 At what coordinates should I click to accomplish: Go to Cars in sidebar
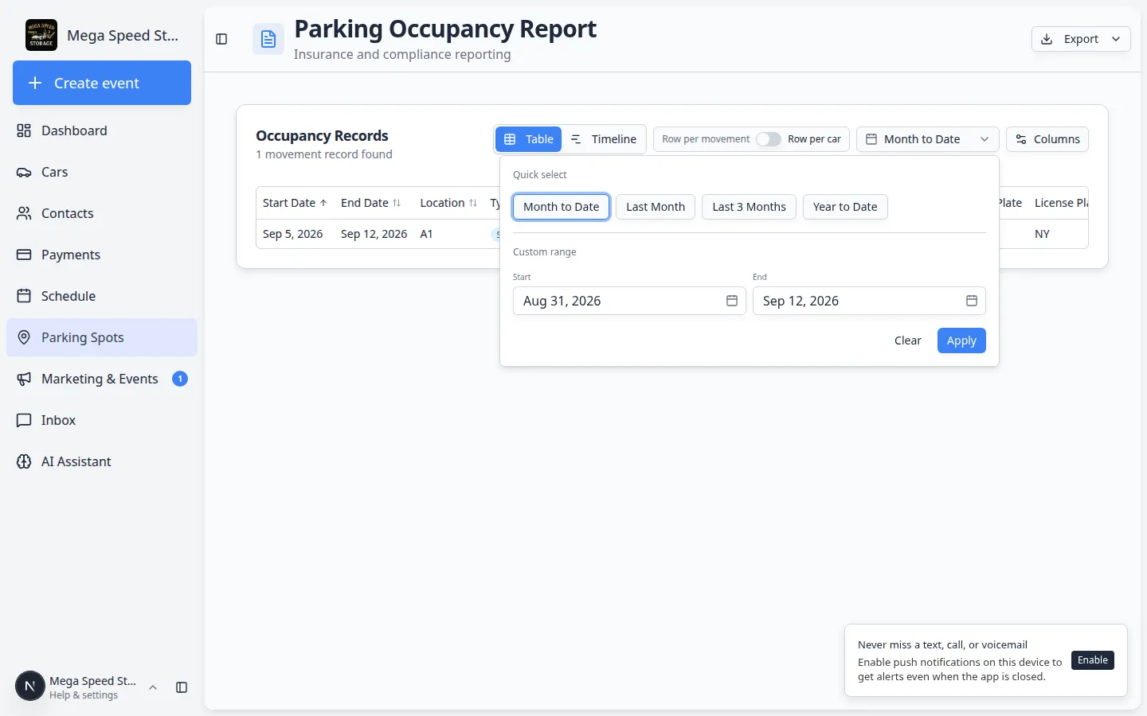click(x=102, y=172)
